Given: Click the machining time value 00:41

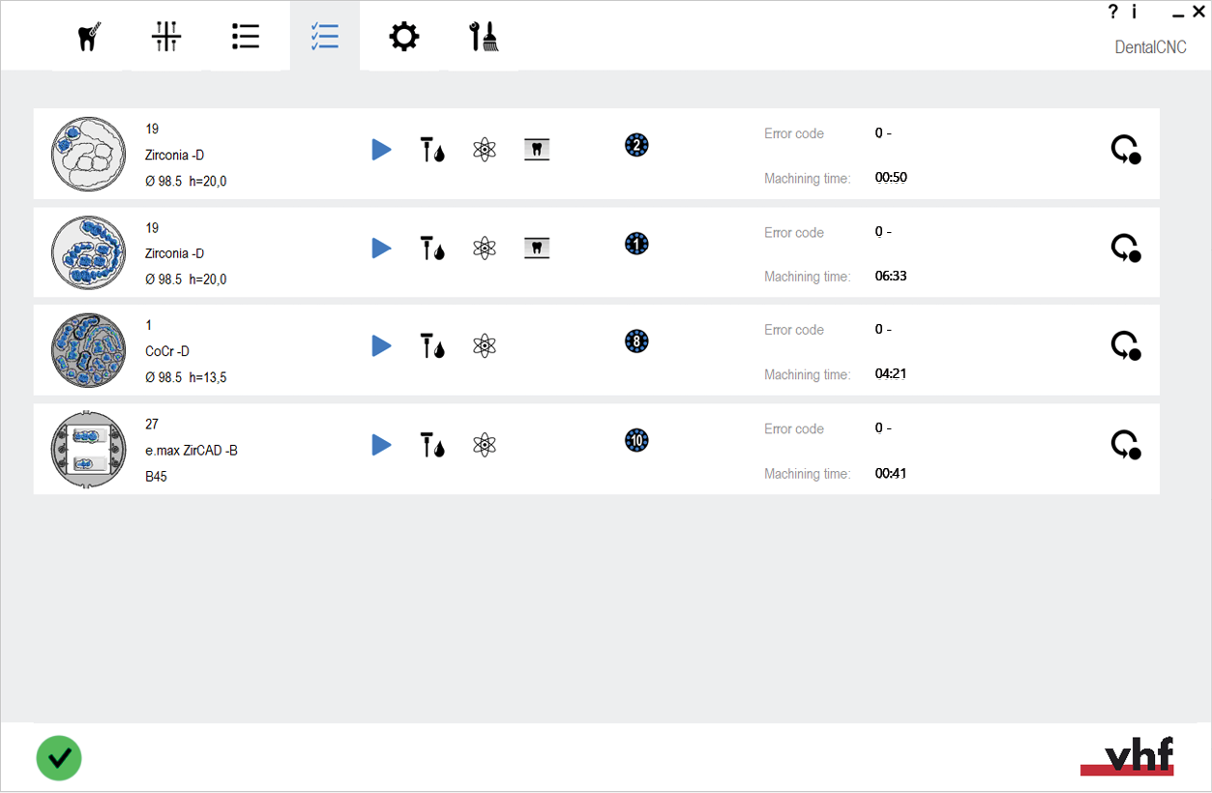Looking at the screenshot, I should (x=891, y=474).
